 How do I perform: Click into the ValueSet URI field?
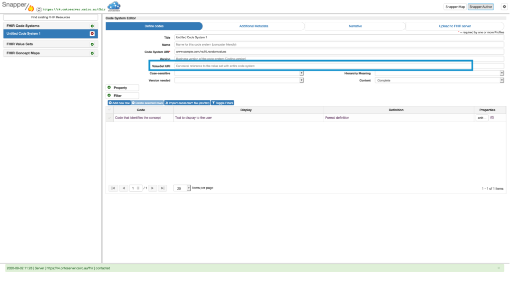tap(321, 66)
